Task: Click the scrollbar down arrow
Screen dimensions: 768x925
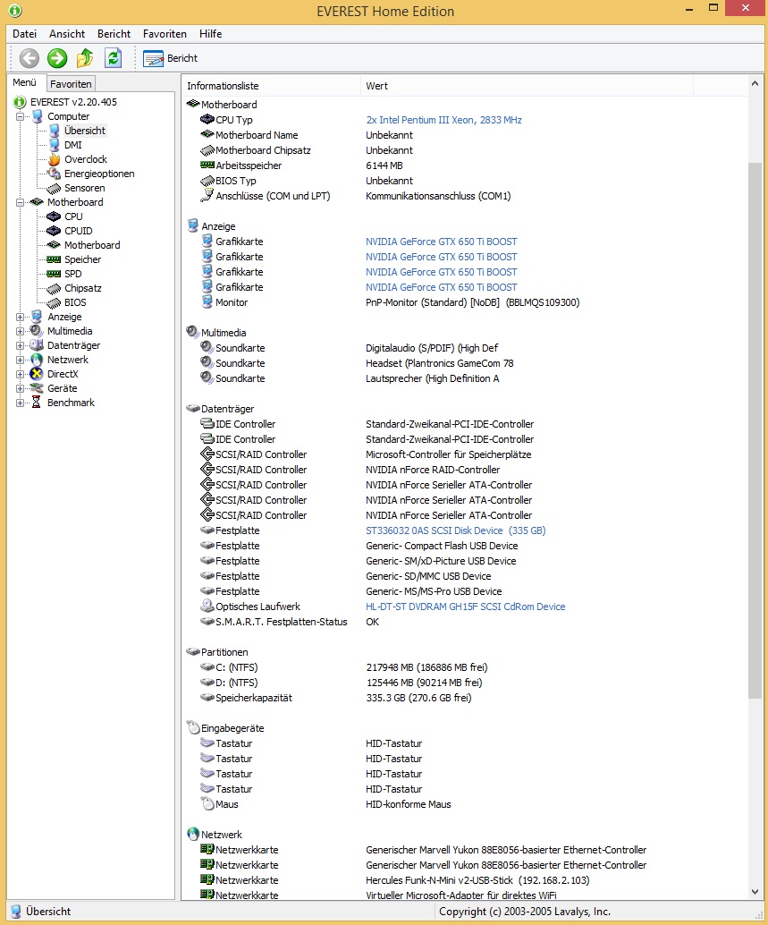Action: click(x=755, y=891)
